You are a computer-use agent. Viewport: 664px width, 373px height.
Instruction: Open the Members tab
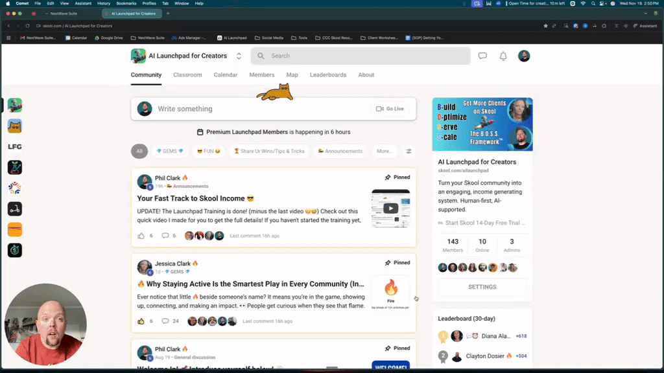(262, 75)
